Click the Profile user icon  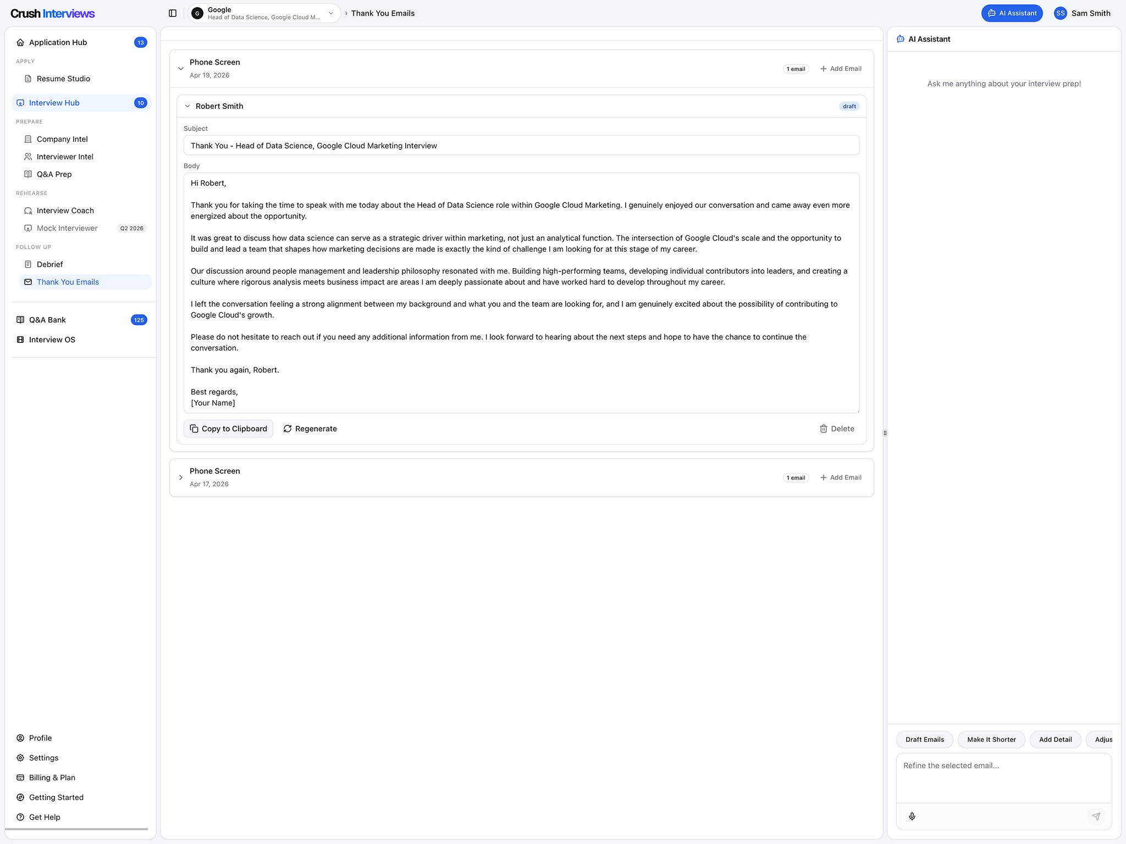(x=20, y=738)
